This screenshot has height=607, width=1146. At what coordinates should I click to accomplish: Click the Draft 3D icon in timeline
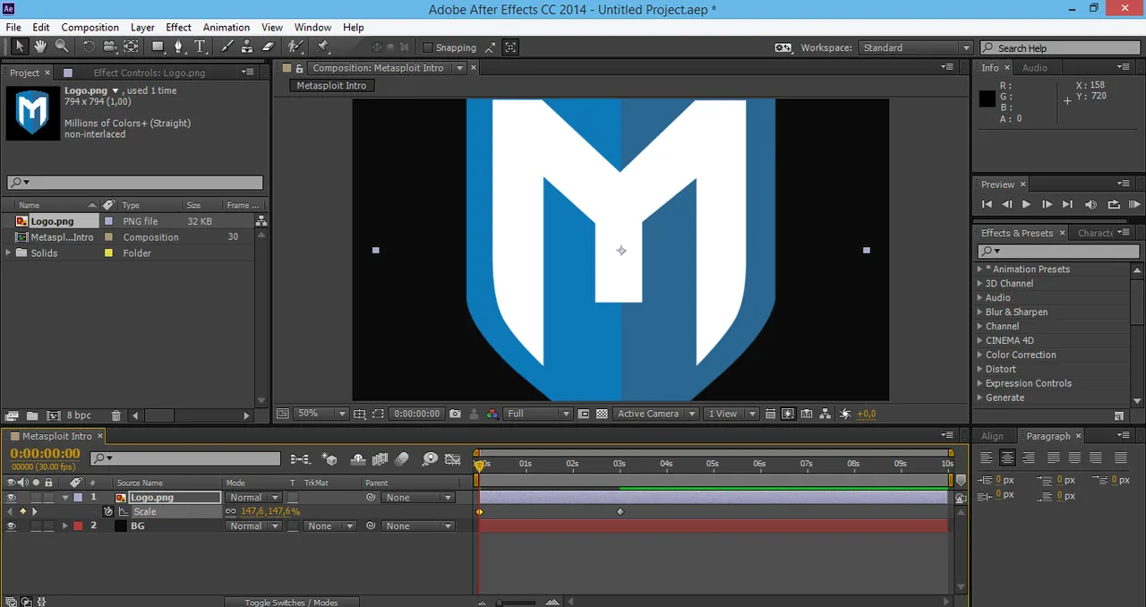[x=329, y=459]
